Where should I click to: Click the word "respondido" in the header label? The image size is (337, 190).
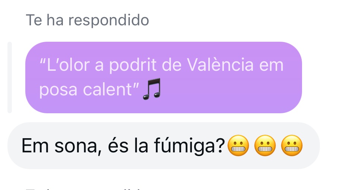[x=109, y=20]
